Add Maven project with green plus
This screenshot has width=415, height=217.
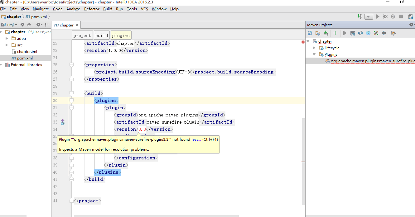335,33
